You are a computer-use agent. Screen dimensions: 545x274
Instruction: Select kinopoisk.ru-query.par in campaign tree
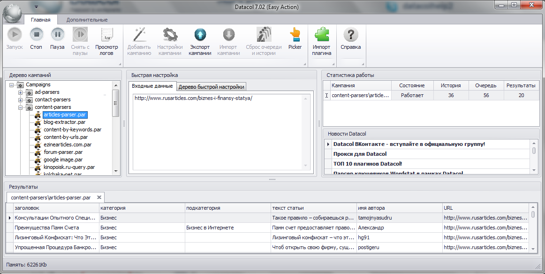tap(69, 167)
